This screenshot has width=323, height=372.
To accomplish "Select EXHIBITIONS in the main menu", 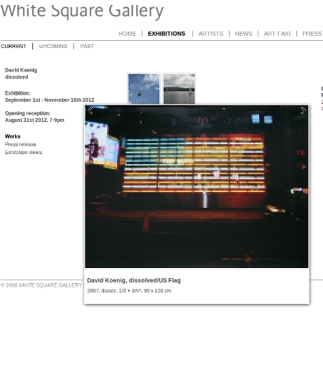I will click(167, 34).
